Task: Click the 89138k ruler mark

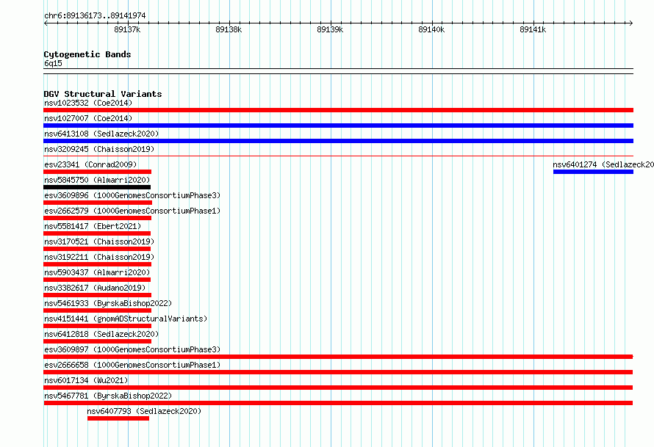Action: tap(229, 29)
